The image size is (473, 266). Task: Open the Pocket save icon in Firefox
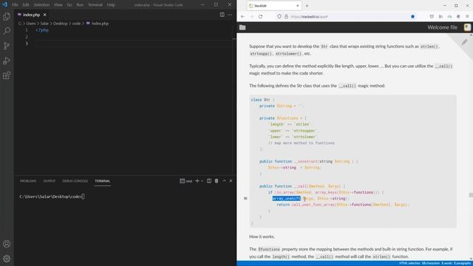432,16
